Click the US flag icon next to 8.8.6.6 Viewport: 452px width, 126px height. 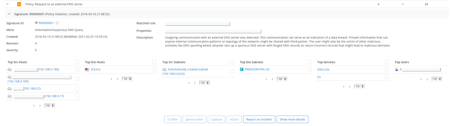87,69
